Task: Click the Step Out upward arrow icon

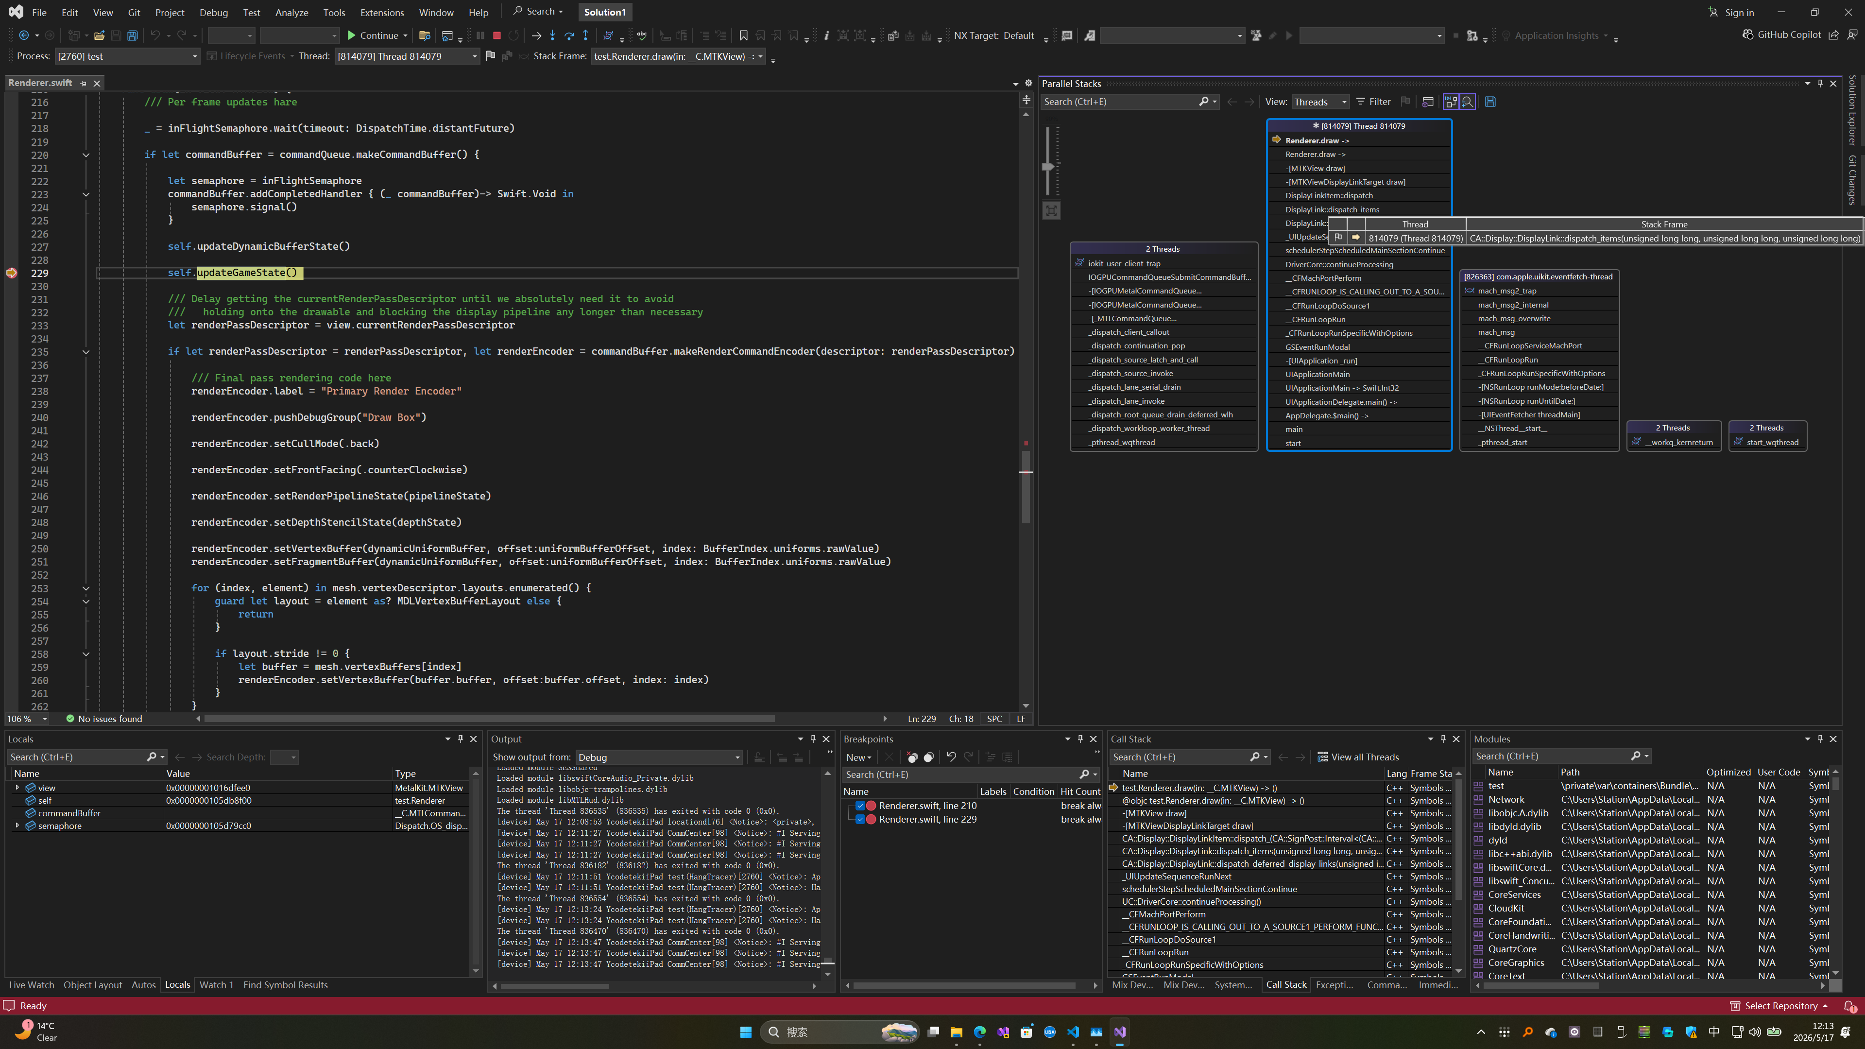Action: pos(586,35)
